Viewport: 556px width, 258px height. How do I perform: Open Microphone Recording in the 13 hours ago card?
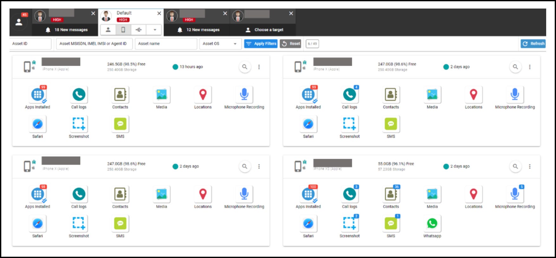[x=244, y=95]
